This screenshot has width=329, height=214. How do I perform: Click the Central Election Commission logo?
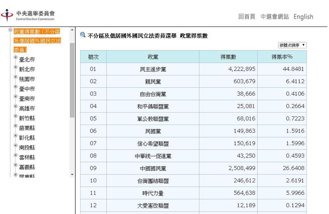coord(28,15)
